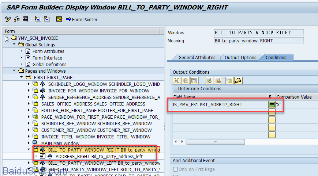318x176 pixels.
Task: Click the Delete row icon in Output Conditions
Action: [x=218, y=81]
